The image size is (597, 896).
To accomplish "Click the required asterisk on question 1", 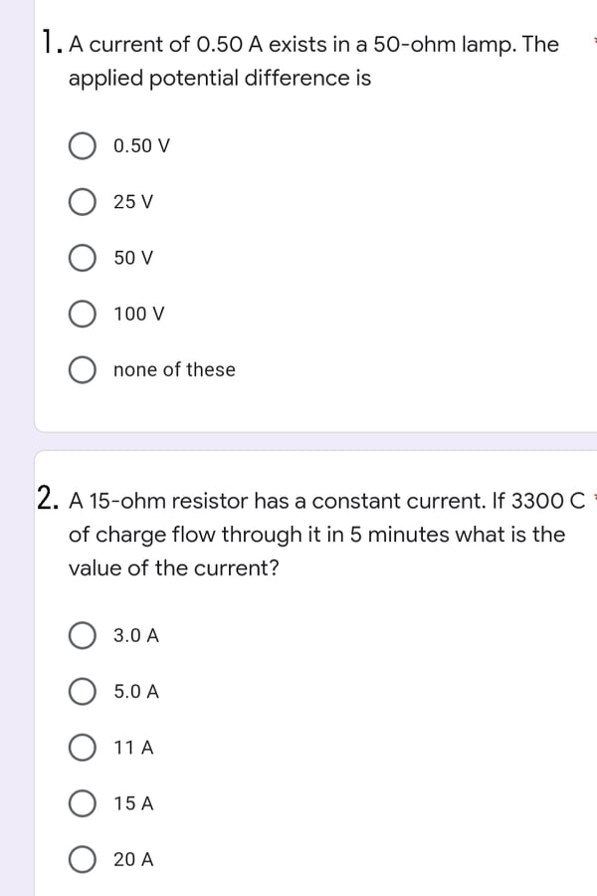I will click(x=594, y=42).
